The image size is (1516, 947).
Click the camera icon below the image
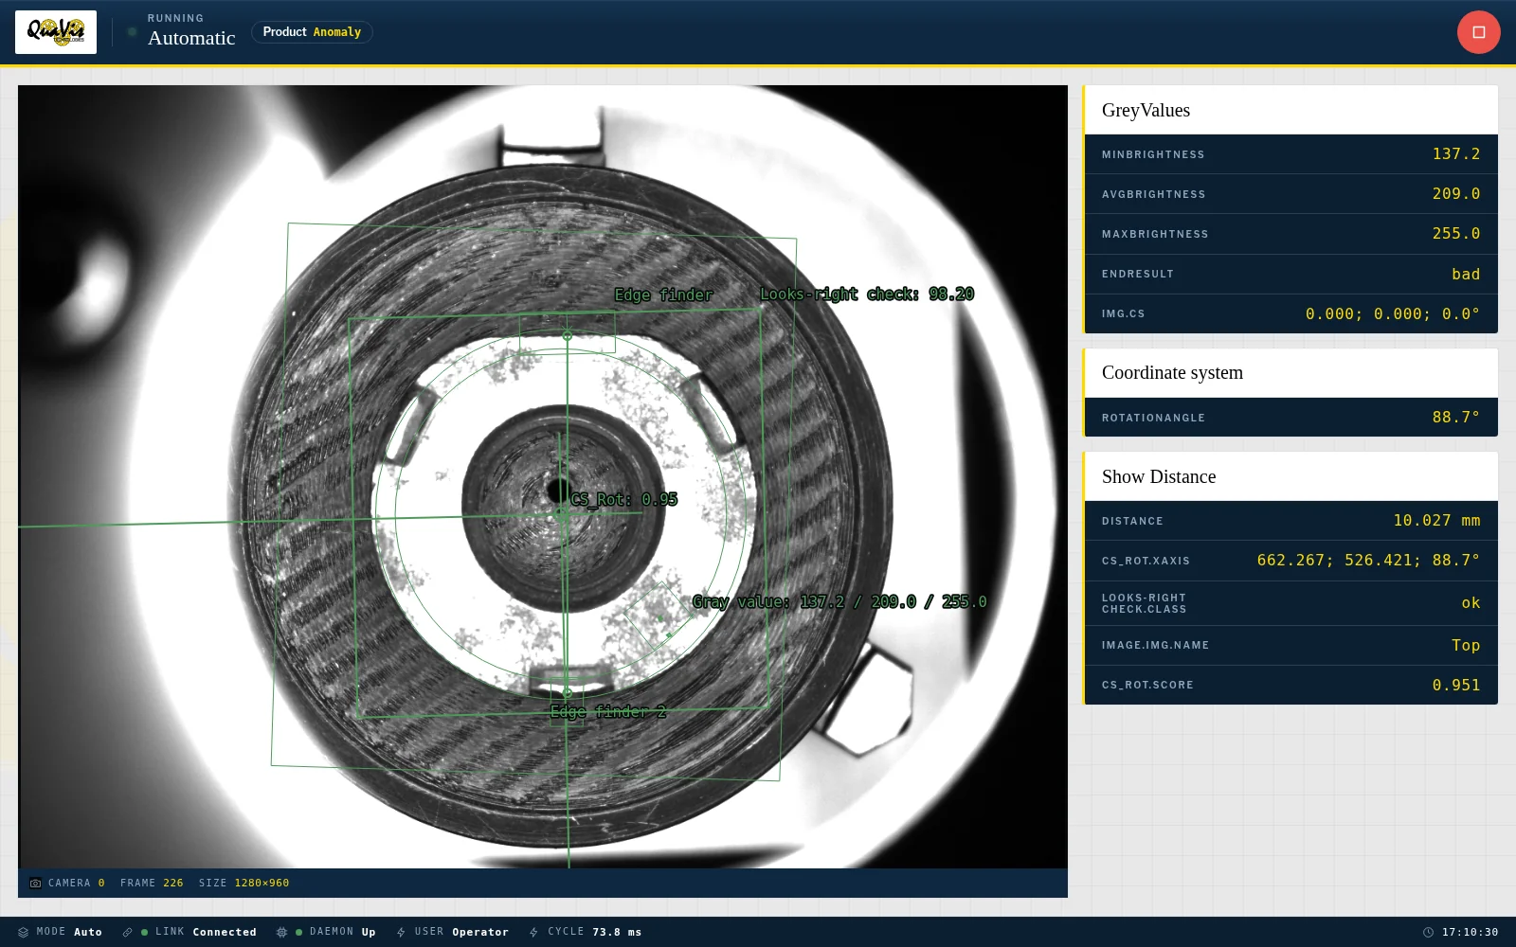pos(35,884)
